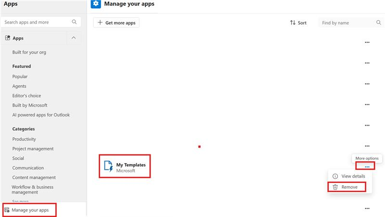385x217 pixels.
Task: Select Workflow & business management category
Action: pyautogui.click(x=32, y=190)
